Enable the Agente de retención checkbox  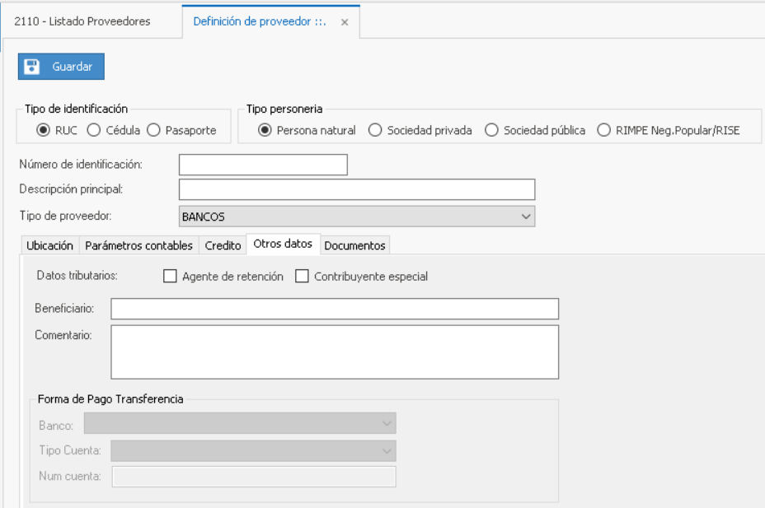[x=170, y=277]
